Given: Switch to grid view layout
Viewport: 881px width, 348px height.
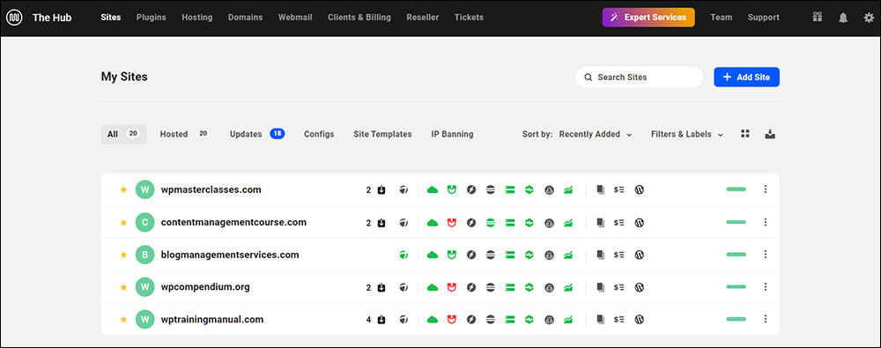Looking at the screenshot, I should 745,134.
